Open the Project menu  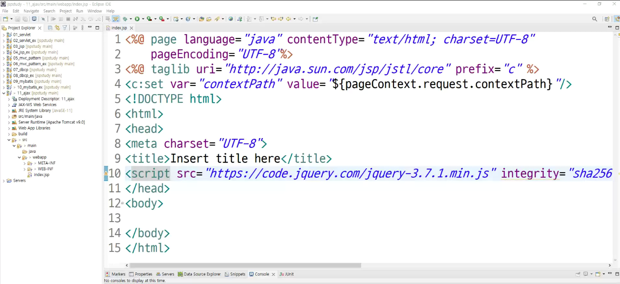click(x=66, y=11)
